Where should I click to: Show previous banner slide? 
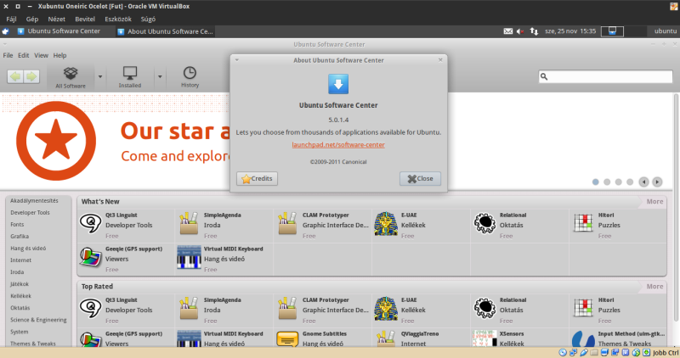643,182
